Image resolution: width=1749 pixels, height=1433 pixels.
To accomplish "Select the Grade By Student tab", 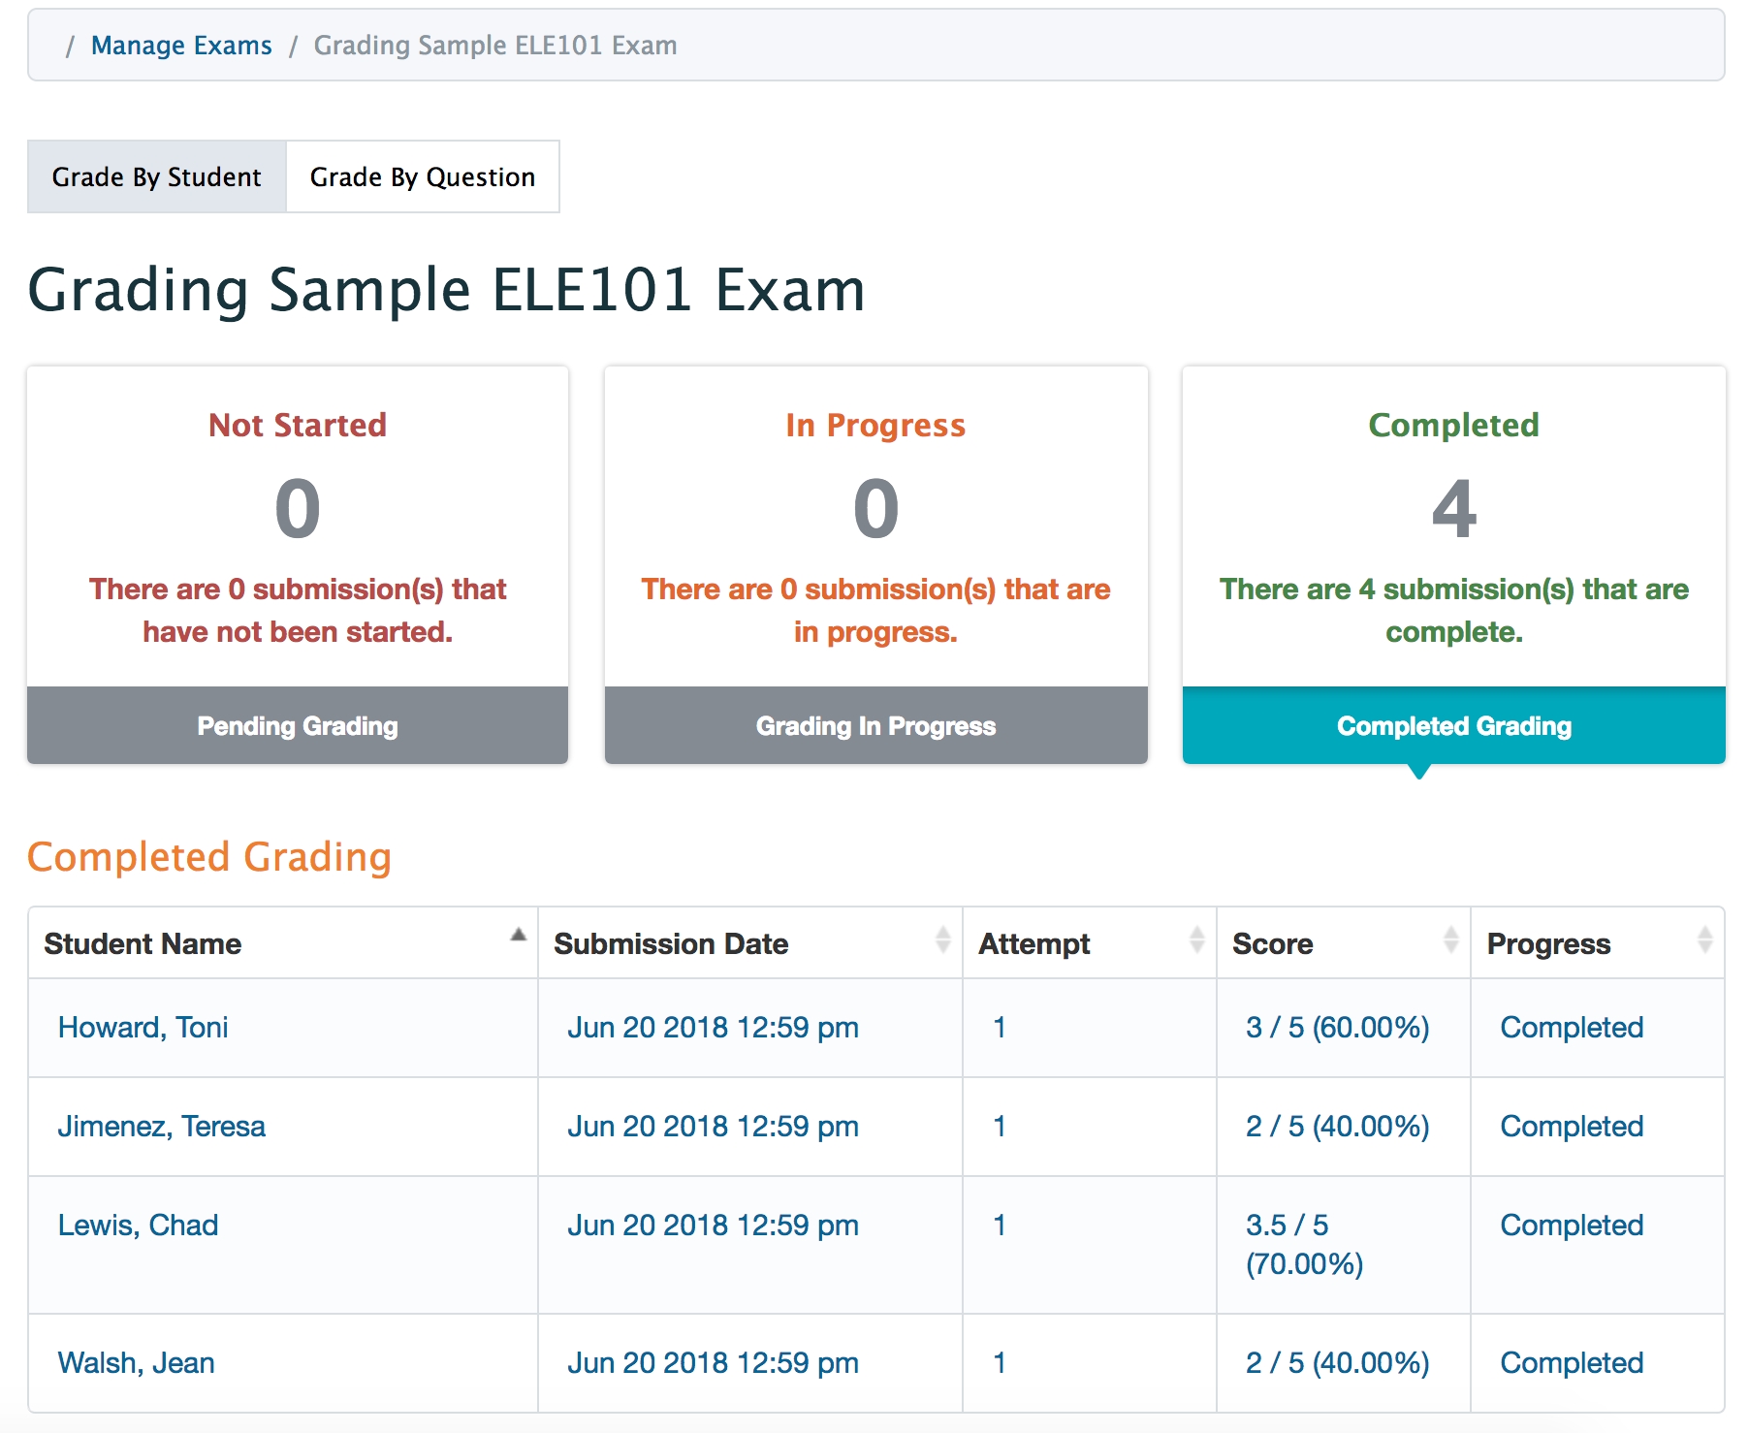I will click(x=157, y=177).
